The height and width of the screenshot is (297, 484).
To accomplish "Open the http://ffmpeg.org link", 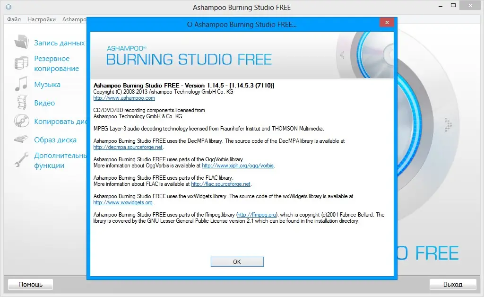I will click(x=257, y=215).
